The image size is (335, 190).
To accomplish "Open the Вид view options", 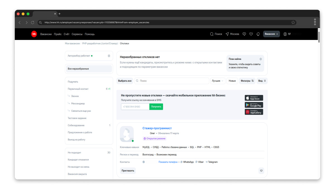I will pos(262,81).
